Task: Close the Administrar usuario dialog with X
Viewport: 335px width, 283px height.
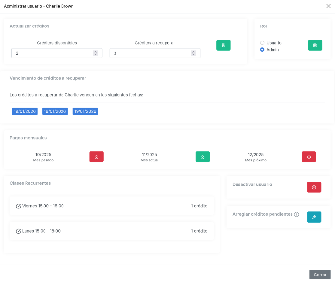Action: tap(328, 6)
